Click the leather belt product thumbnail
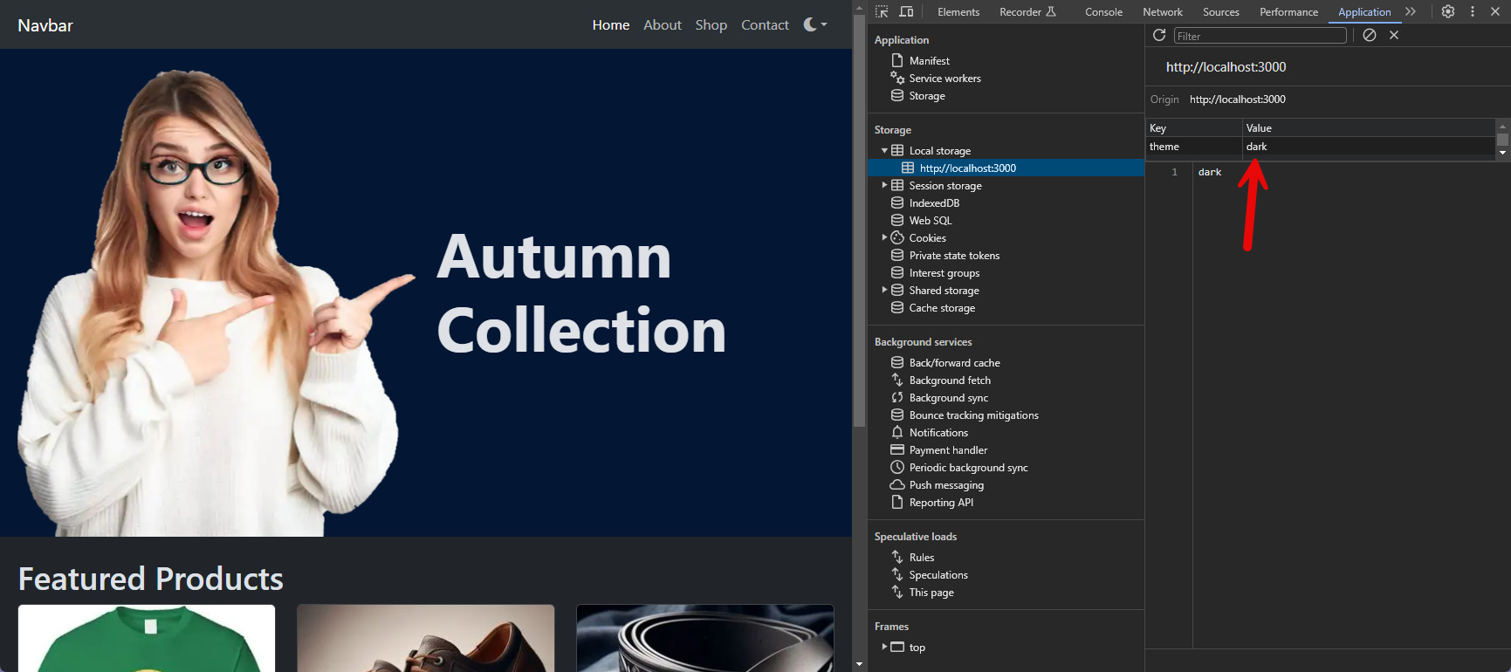This screenshot has width=1511, height=672. pos(705,639)
